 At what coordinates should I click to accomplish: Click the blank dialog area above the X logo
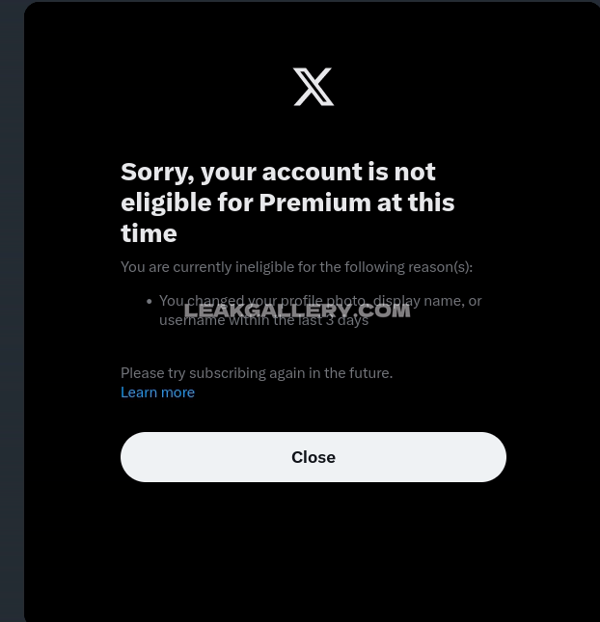tap(314, 34)
